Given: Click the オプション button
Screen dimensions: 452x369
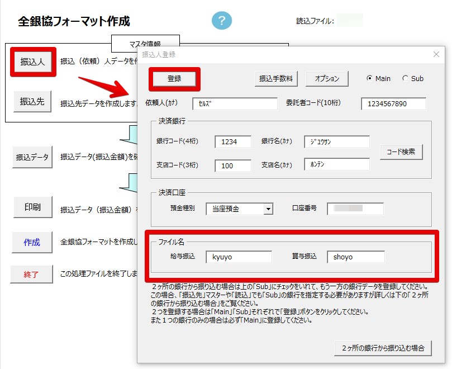Looking at the screenshot, I should [327, 79].
